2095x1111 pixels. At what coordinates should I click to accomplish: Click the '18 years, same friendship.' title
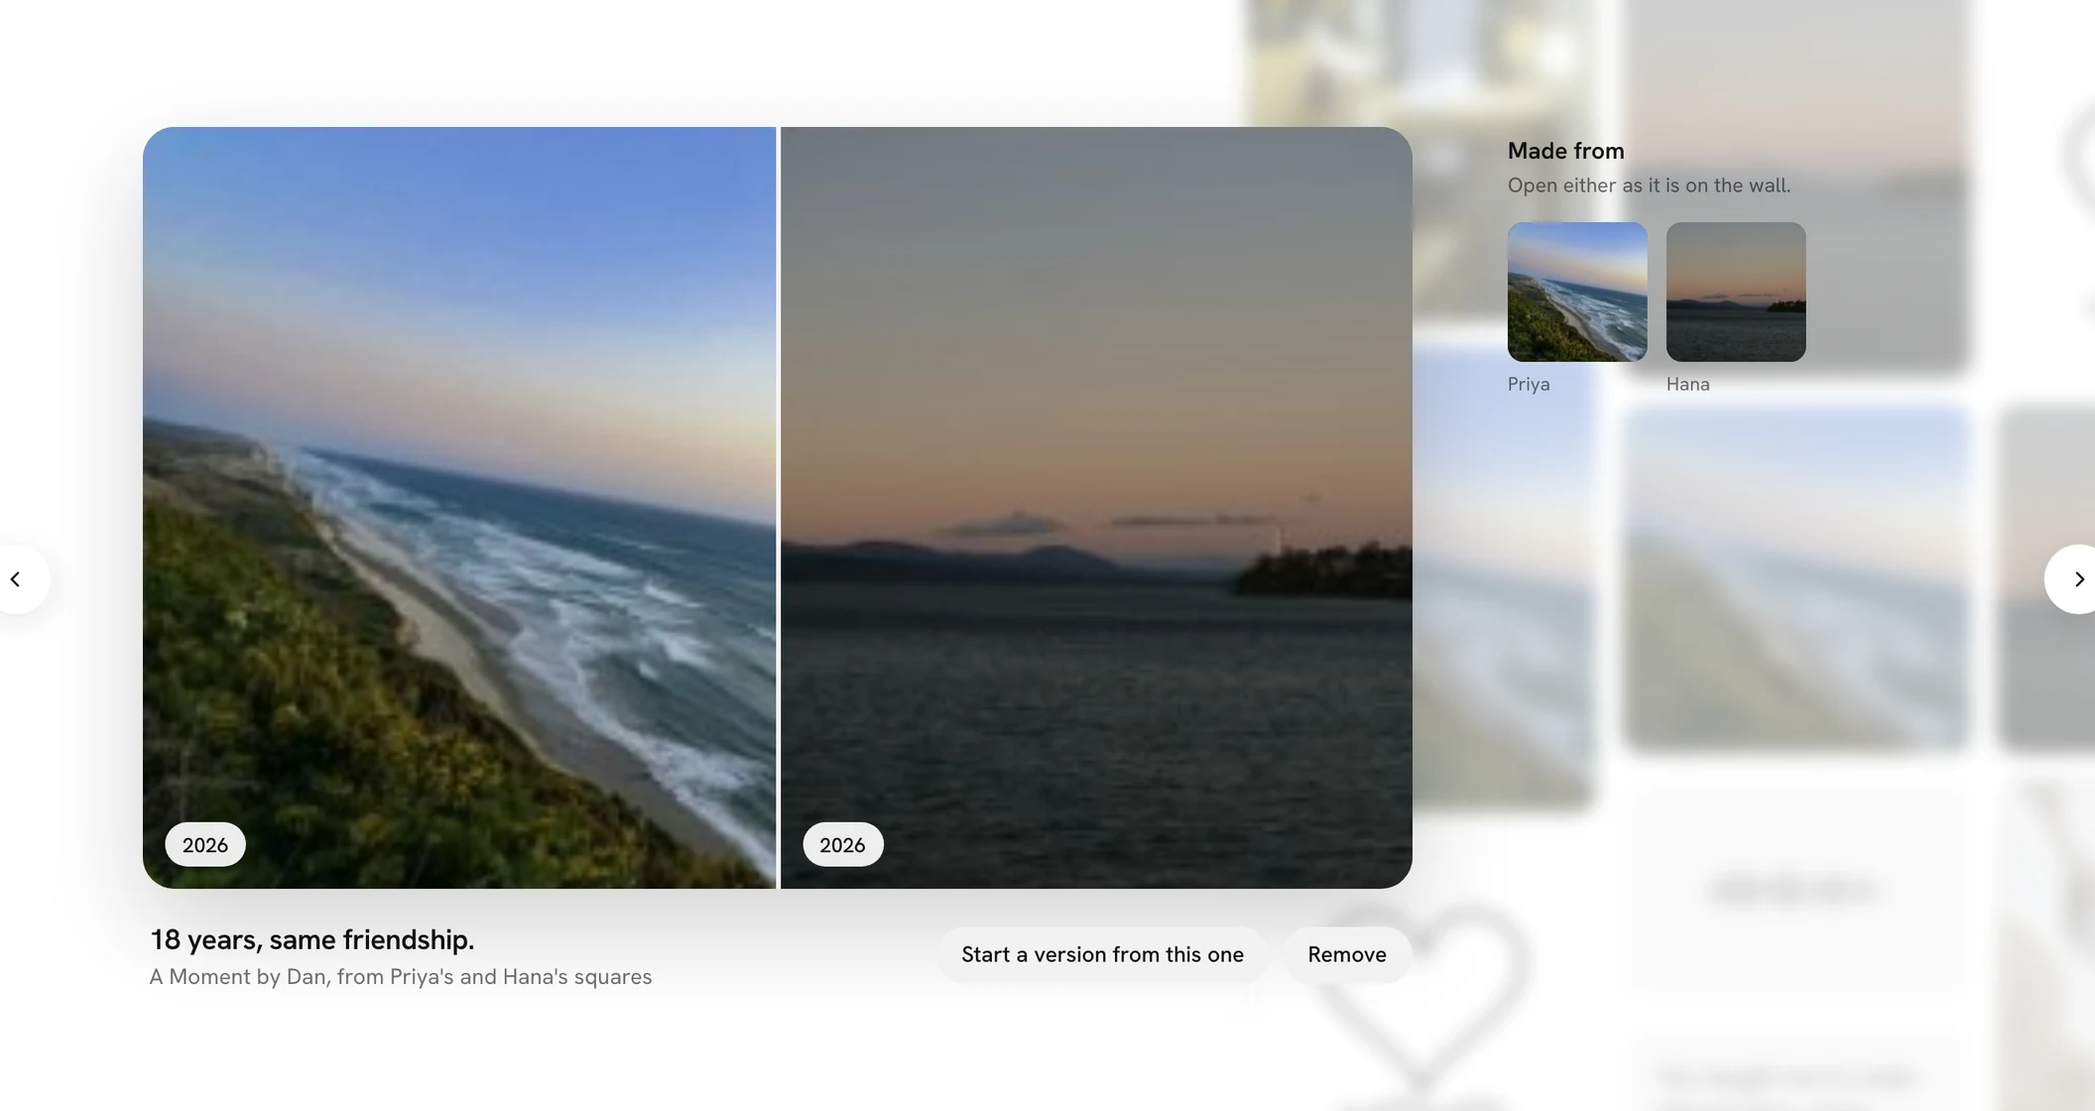[312, 939]
